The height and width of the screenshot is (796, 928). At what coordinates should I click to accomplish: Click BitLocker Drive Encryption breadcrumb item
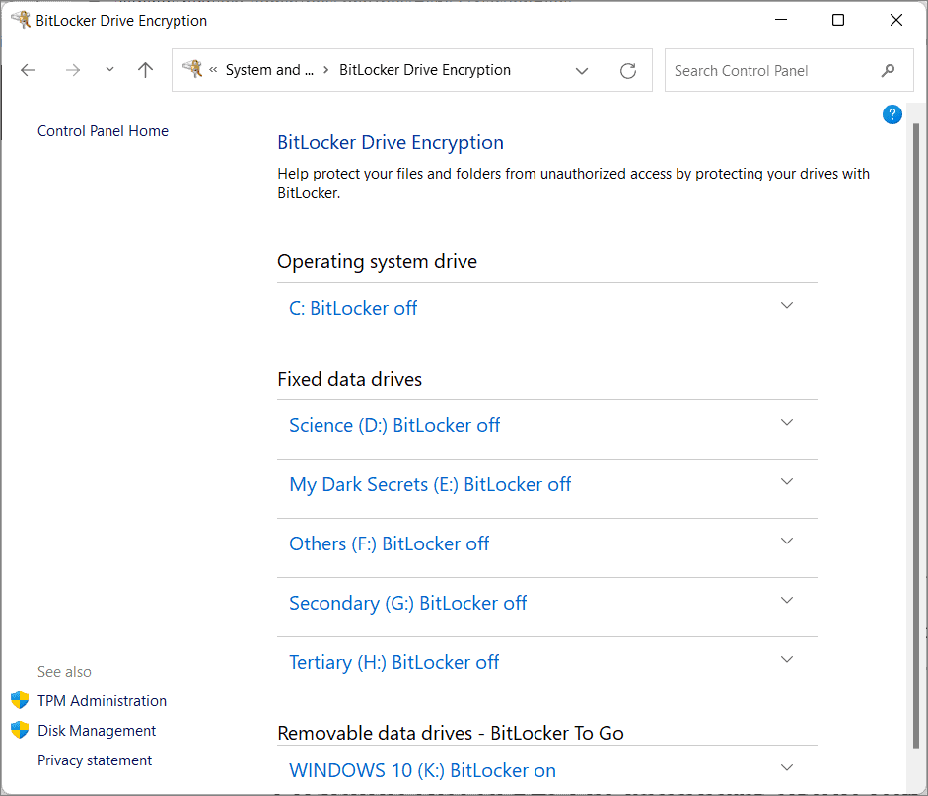click(424, 70)
